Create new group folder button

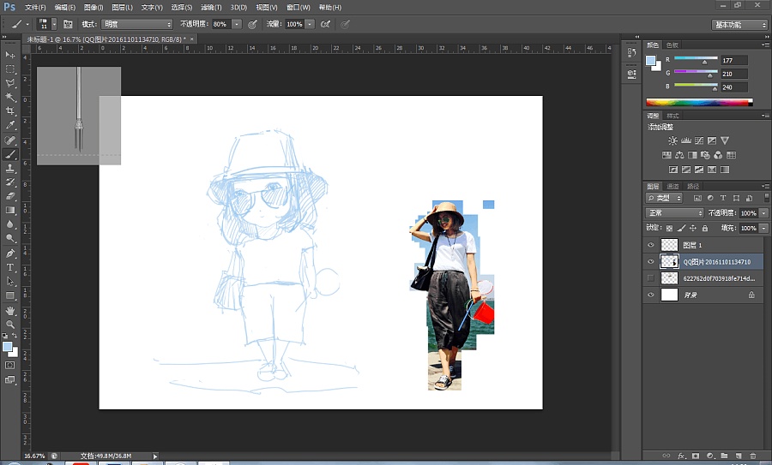724,456
